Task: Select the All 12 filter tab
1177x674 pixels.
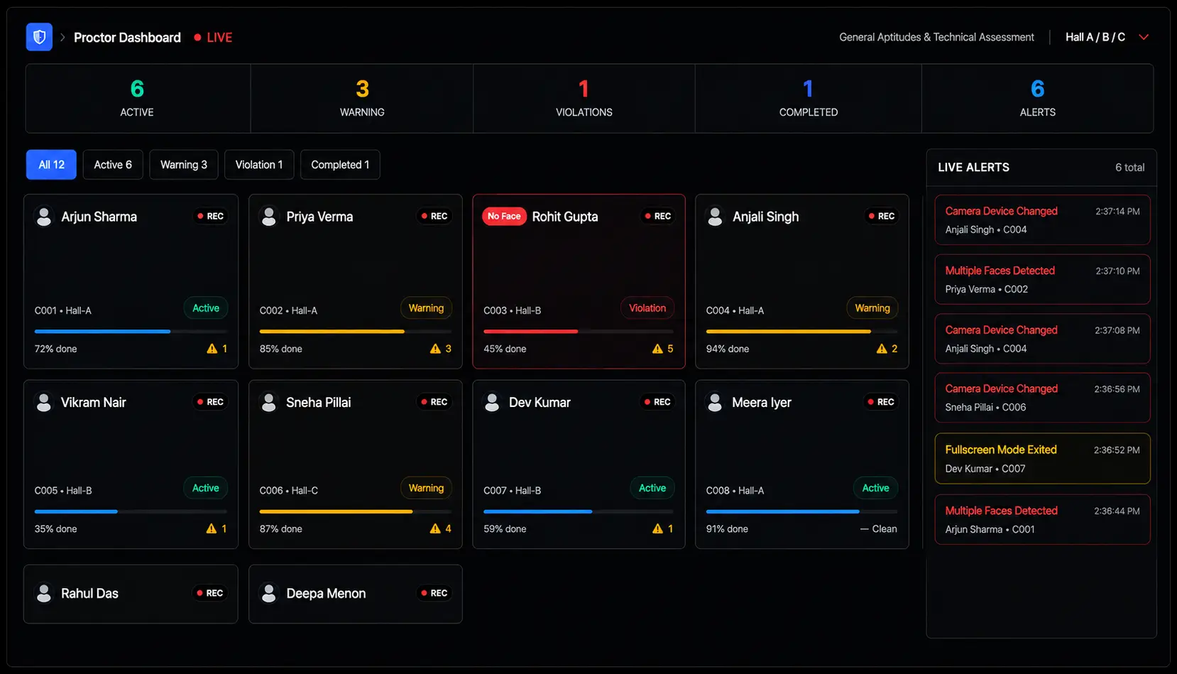Action: 51,165
